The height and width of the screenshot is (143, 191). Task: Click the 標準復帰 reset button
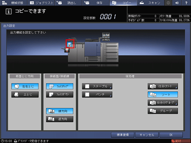(x=123, y=135)
